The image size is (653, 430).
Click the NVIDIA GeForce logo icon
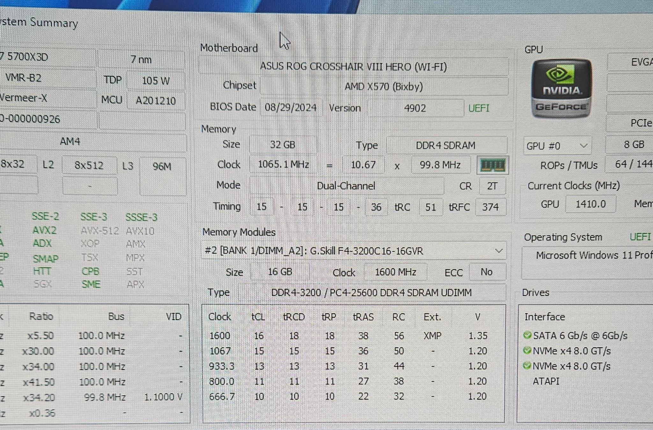pos(561,88)
